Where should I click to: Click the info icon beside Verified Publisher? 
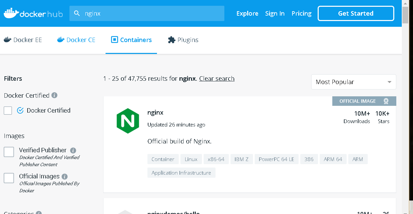73,150
